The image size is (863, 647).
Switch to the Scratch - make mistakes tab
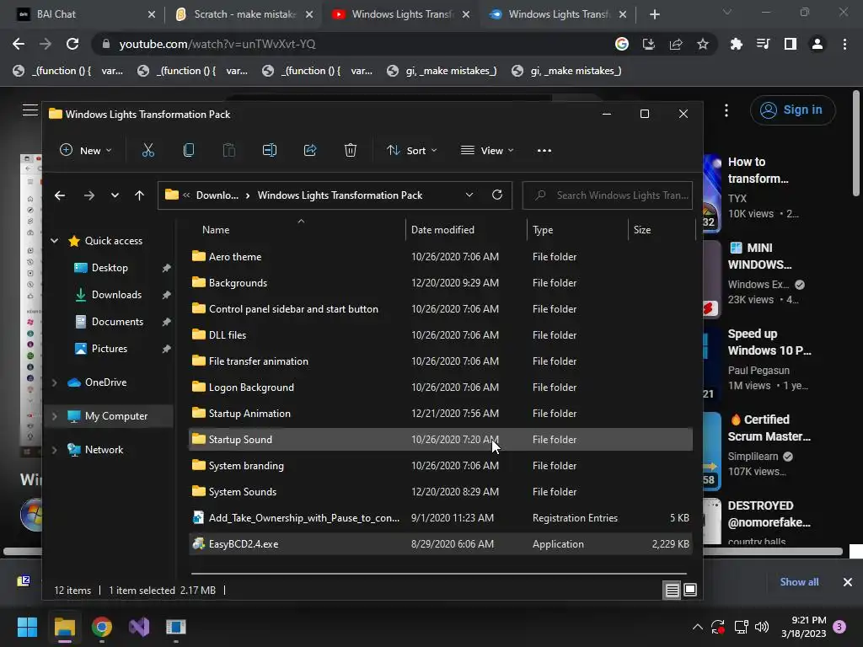[x=243, y=14]
